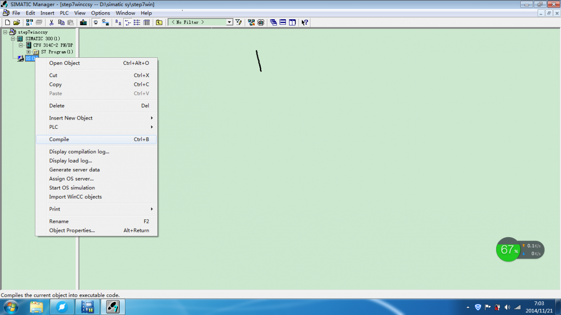
Task: Click the Tile Horizontally toolbar icon
Action: 283,22
